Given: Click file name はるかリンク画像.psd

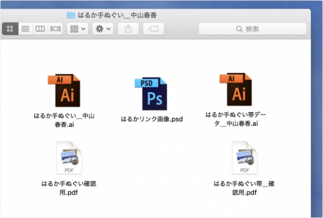Looking at the screenshot, I should point(152,119).
